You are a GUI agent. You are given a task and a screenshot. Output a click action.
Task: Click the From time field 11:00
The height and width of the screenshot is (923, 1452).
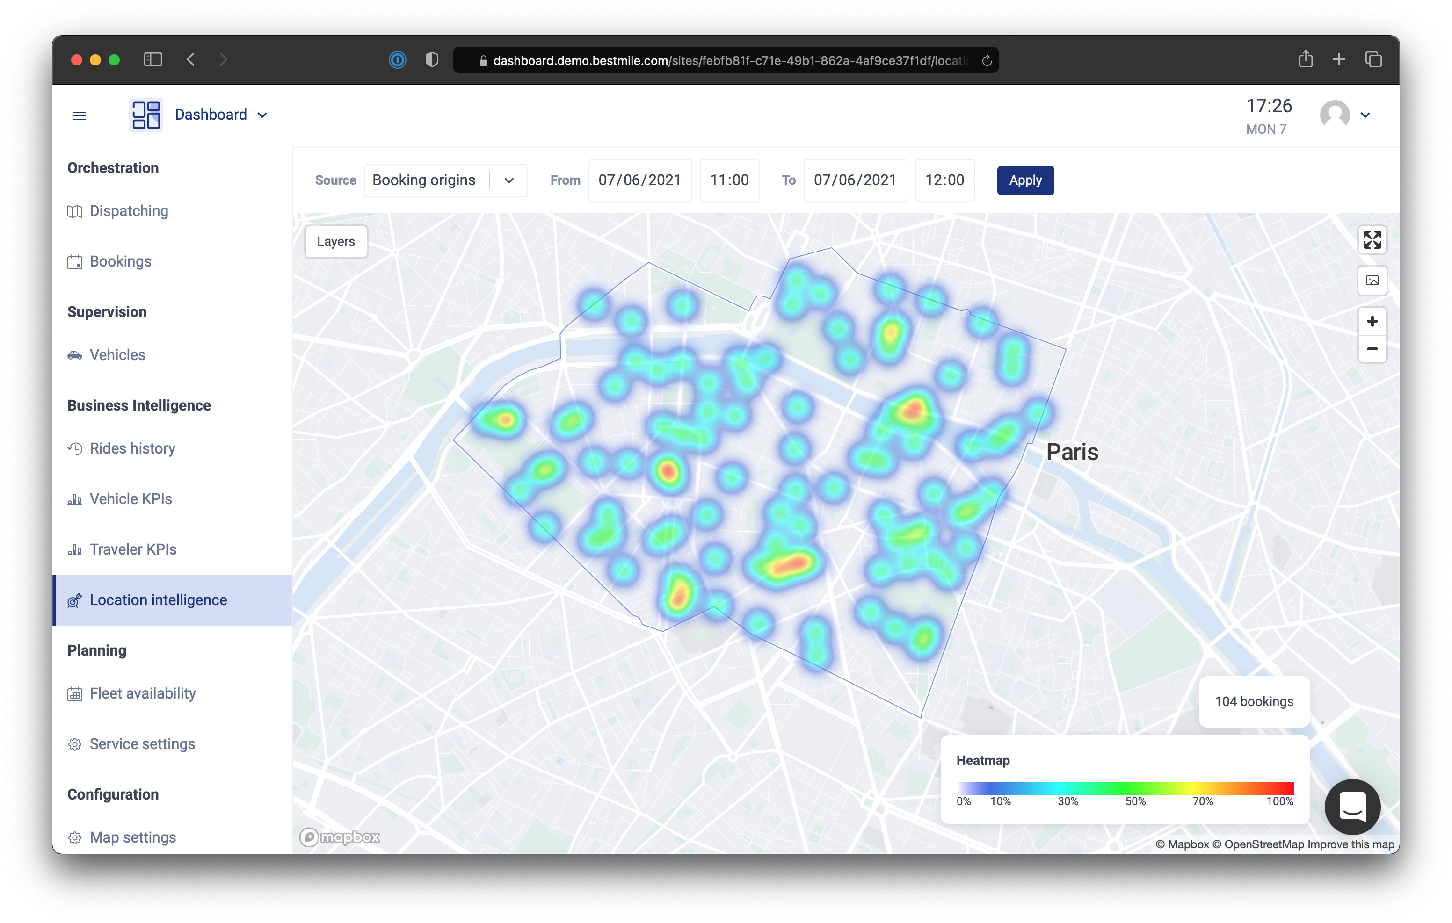click(729, 180)
